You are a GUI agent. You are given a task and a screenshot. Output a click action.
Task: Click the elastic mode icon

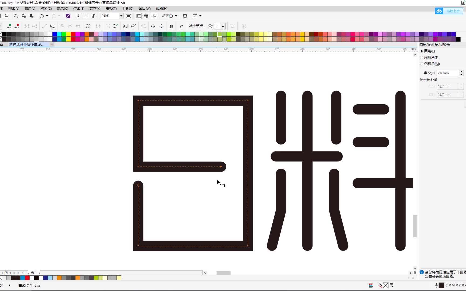(171, 26)
